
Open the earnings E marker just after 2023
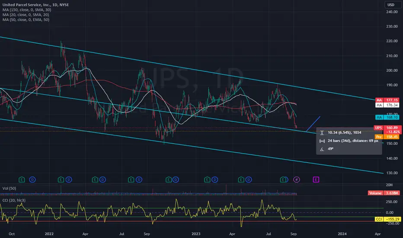click(207, 180)
